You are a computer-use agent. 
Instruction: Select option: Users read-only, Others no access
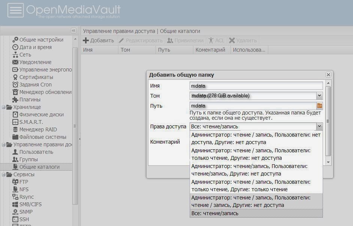(x=256, y=154)
